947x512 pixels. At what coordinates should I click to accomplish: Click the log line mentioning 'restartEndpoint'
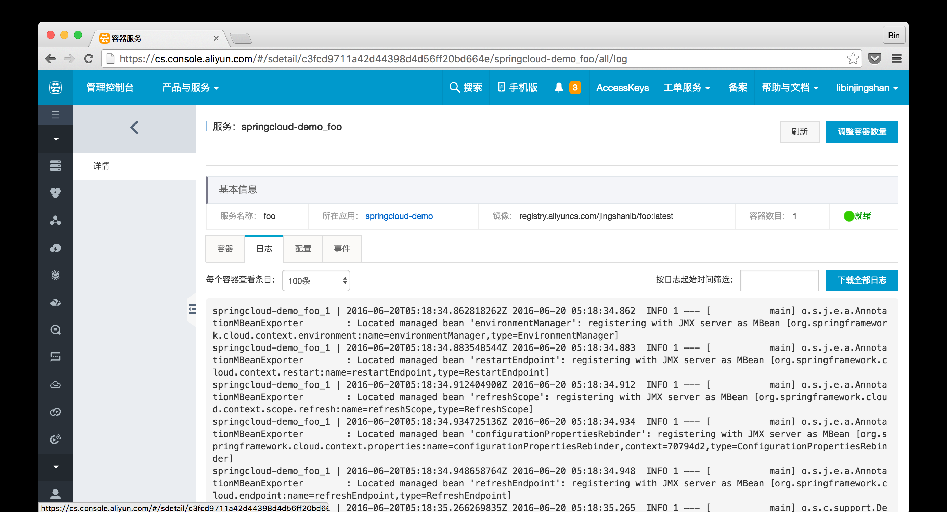pos(549,360)
